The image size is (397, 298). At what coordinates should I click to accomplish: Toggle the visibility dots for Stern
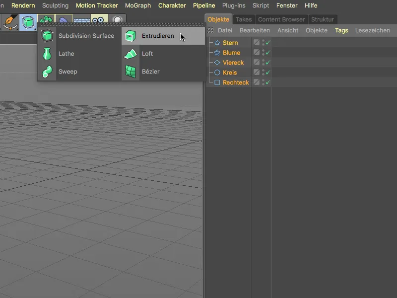click(x=264, y=43)
